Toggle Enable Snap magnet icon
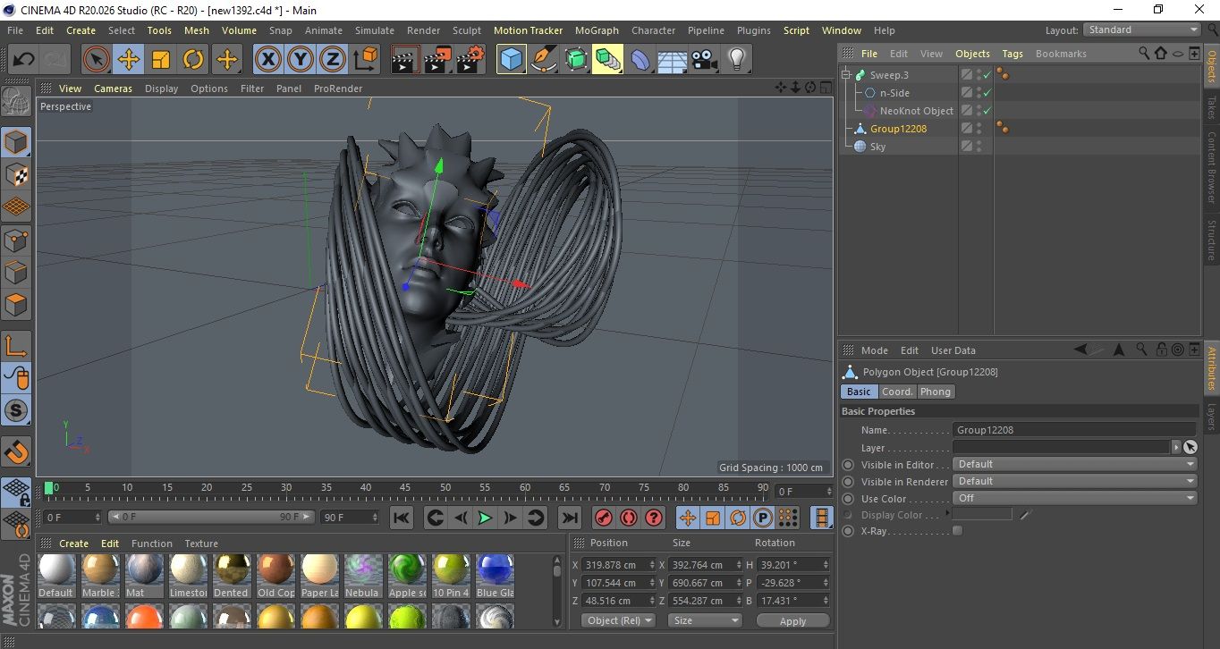Screen dimensions: 1220x649 click(17, 451)
